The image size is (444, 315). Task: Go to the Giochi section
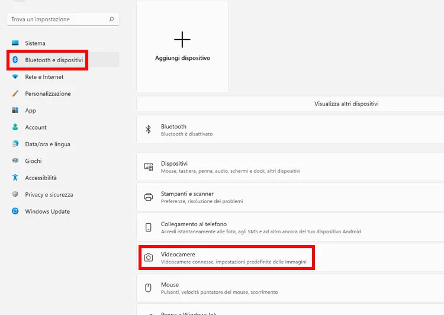(63, 160)
